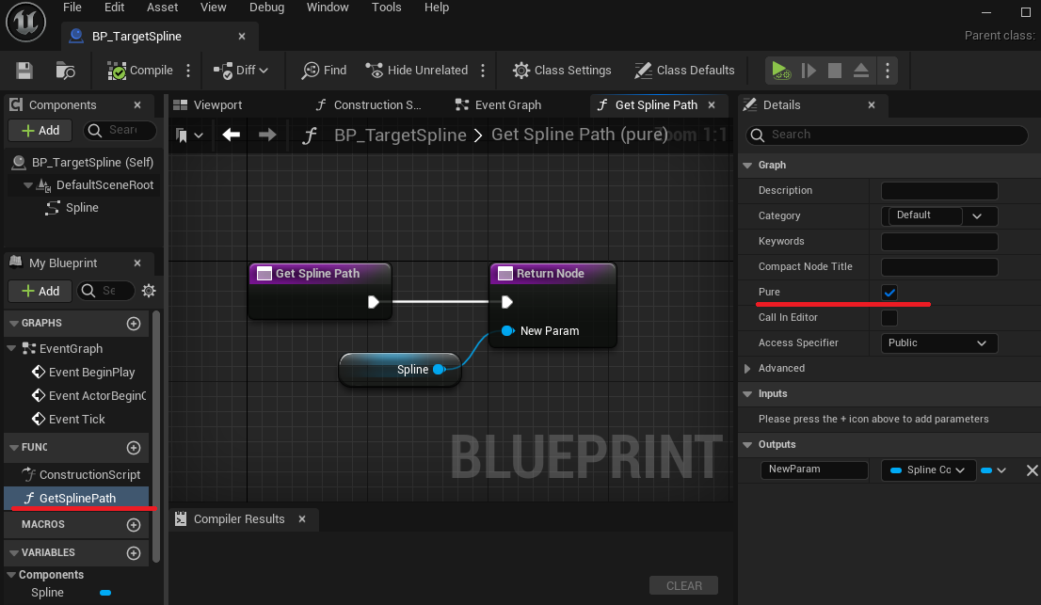1041x605 pixels.
Task: Open graph bookmarks dropdown icon
Action: click(x=188, y=135)
